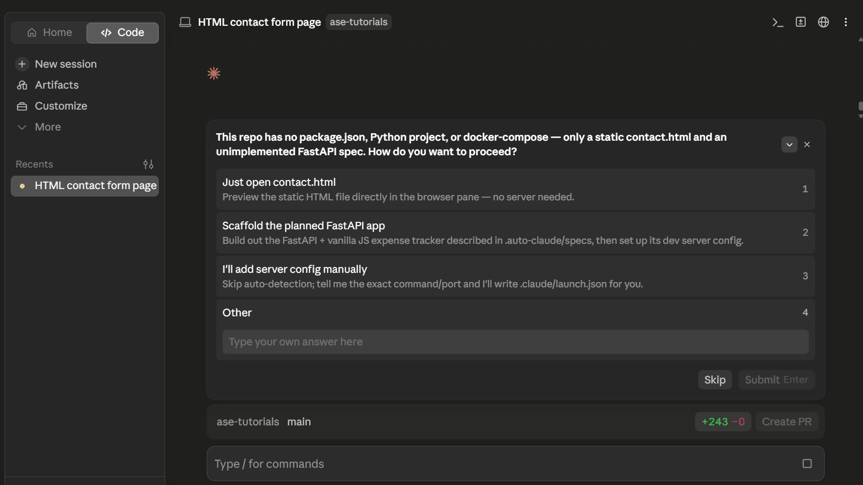Click the globe browser preview icon
The image size is (863, 485).
[823, 22]
